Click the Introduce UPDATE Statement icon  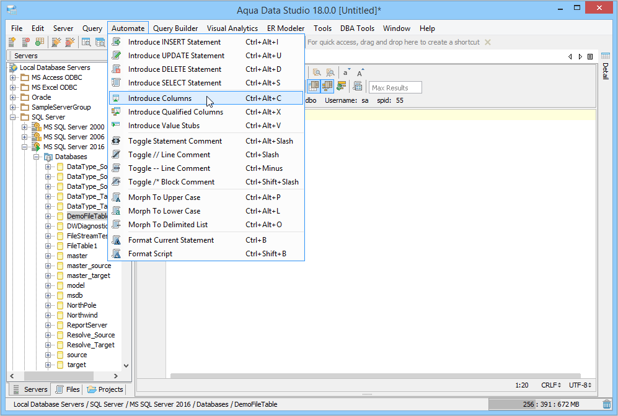(x=117, y=56)
